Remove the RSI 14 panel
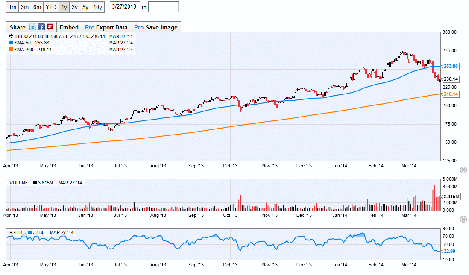Image resolution: width=469 pixels, height=275 pixels. 463,219
